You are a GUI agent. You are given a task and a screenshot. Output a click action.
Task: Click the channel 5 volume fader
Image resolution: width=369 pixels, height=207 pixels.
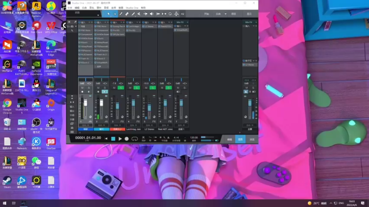point(149,108)
